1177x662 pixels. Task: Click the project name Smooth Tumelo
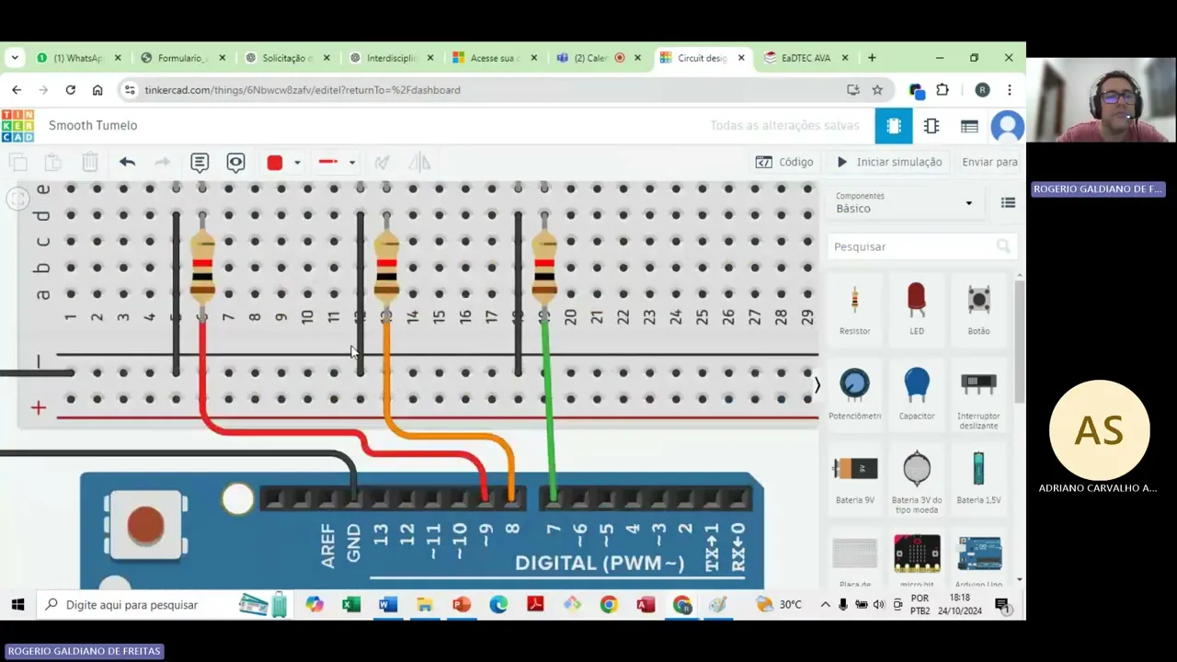93,125
